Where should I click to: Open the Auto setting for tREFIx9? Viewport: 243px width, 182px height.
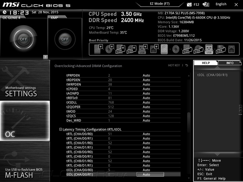(x=146, y=98)
